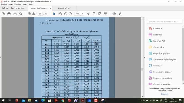Activate the hand pan tool
The image size is (184, 103).
[60, 14]
